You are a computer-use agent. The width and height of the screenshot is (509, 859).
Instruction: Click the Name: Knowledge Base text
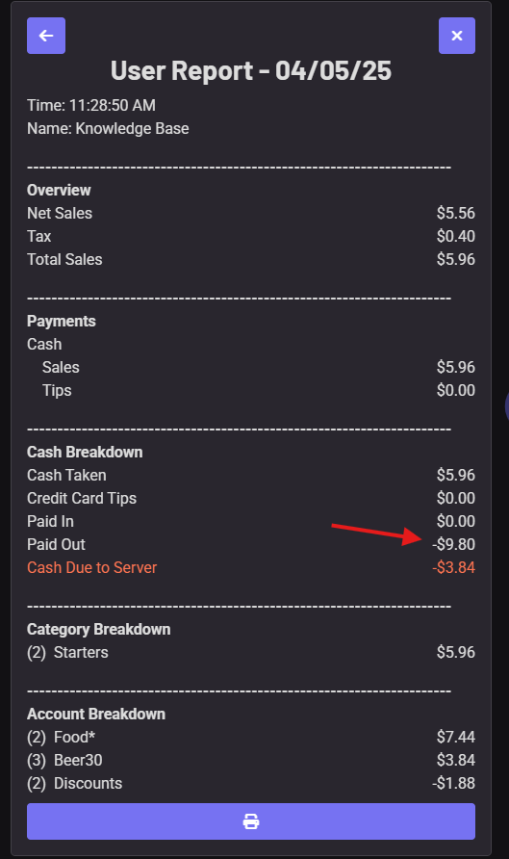[x=108, y=128]
